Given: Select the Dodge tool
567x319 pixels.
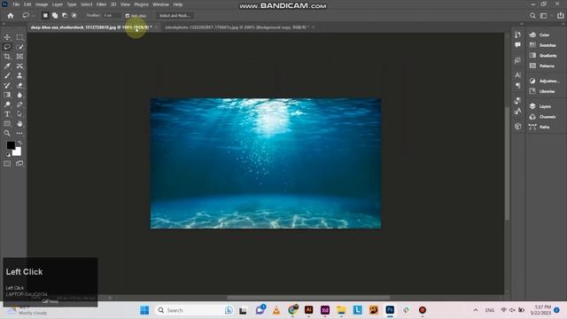Looking at the screenshot, I should coord(7,105).
